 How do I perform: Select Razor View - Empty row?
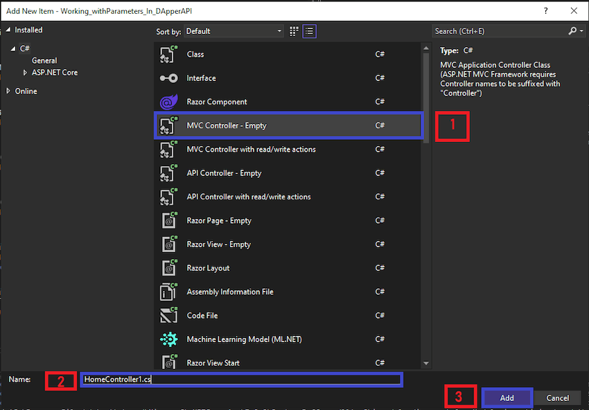click(288, 244)
